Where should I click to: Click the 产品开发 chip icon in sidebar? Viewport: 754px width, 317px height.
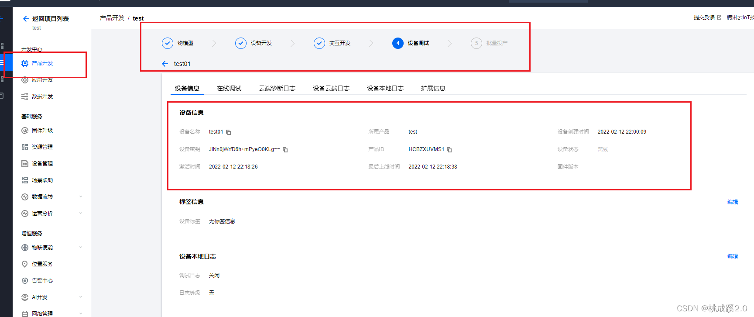point(25,63)
